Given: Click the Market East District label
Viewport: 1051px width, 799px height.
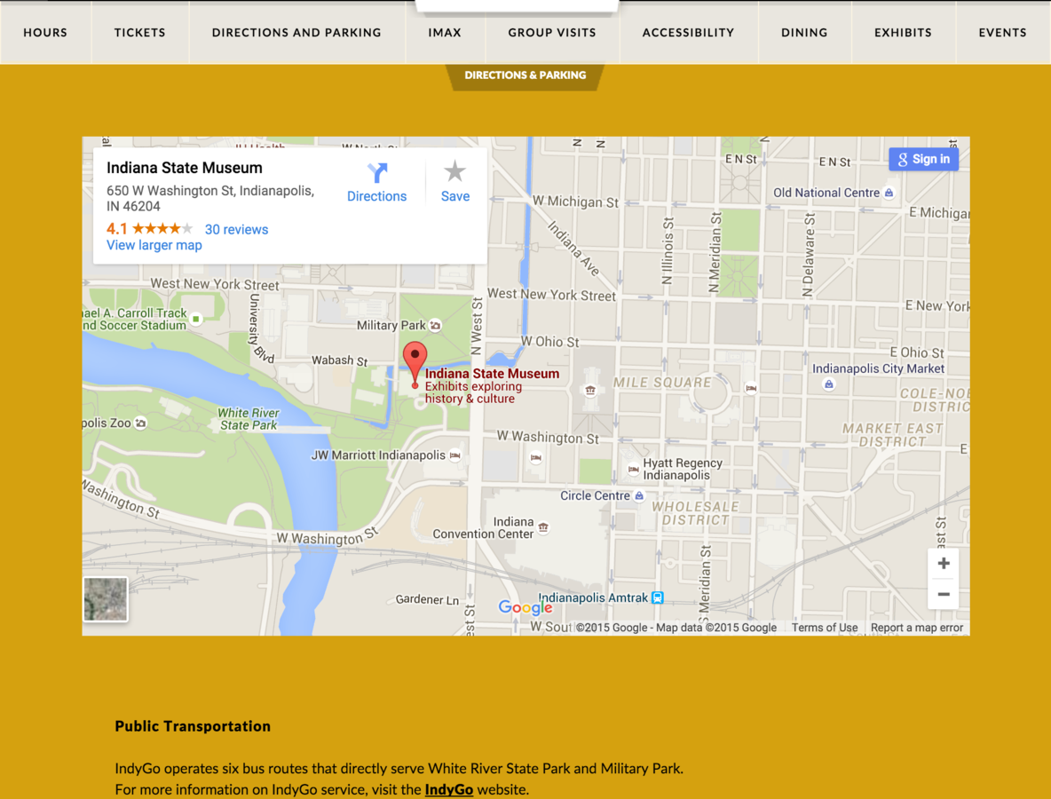Looking at the screenshot, I should [x=892, y=434].
